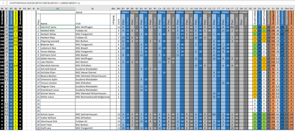
Task: Select column header DN
Action: click(x=291, y=9)
